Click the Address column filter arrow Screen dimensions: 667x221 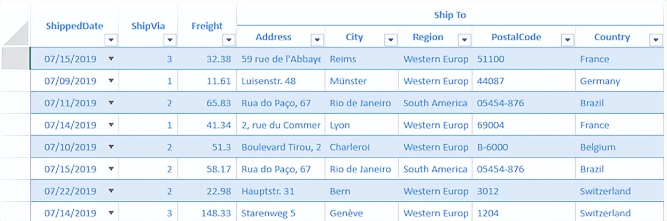click(317, 40)
